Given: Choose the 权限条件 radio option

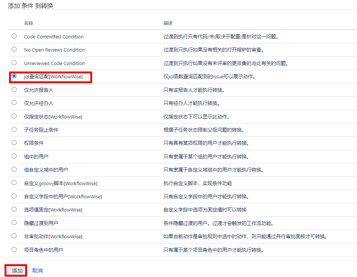Looking at the screenshot, I should [x=14, y=143].
